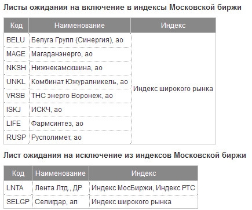Viewport: 252px width, 210px height.
Task: Select the Магаданэнерго, ао name cell
Action: point(80,54)
